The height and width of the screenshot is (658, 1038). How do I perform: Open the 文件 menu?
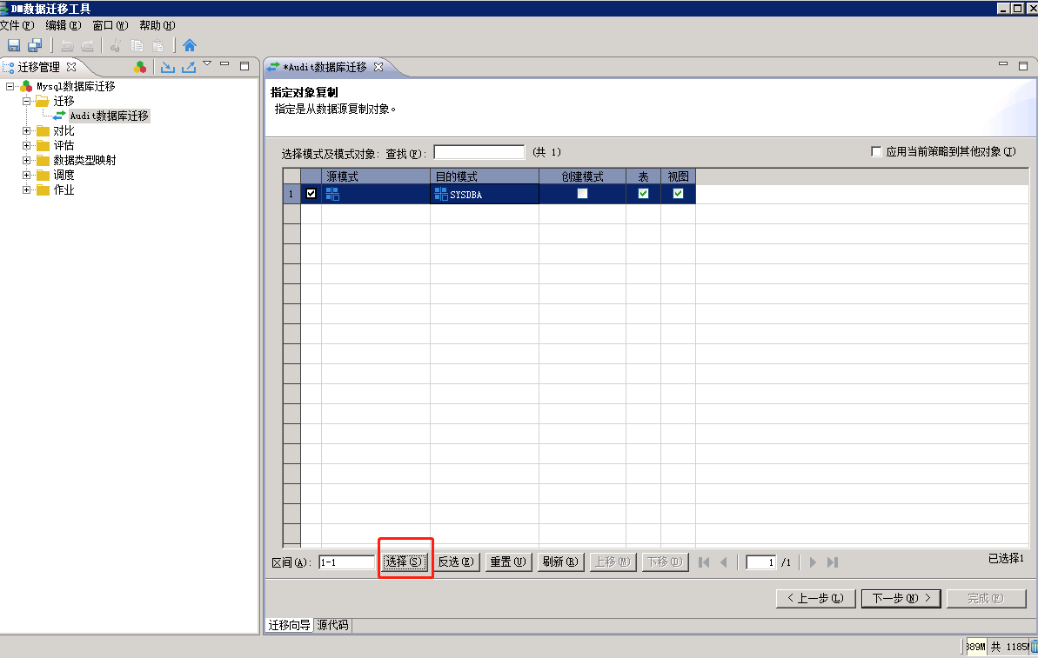click(17, 25)
